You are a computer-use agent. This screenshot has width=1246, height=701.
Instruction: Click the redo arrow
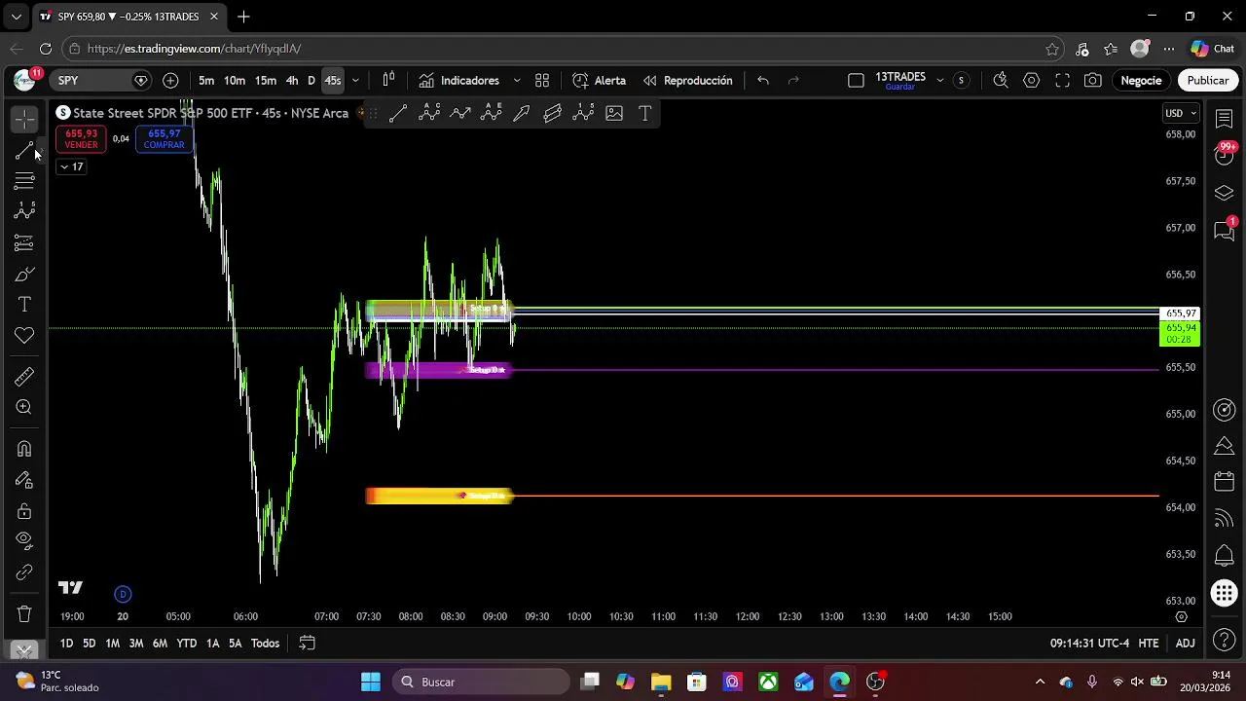pyautogui.click(x=793, y=81)
